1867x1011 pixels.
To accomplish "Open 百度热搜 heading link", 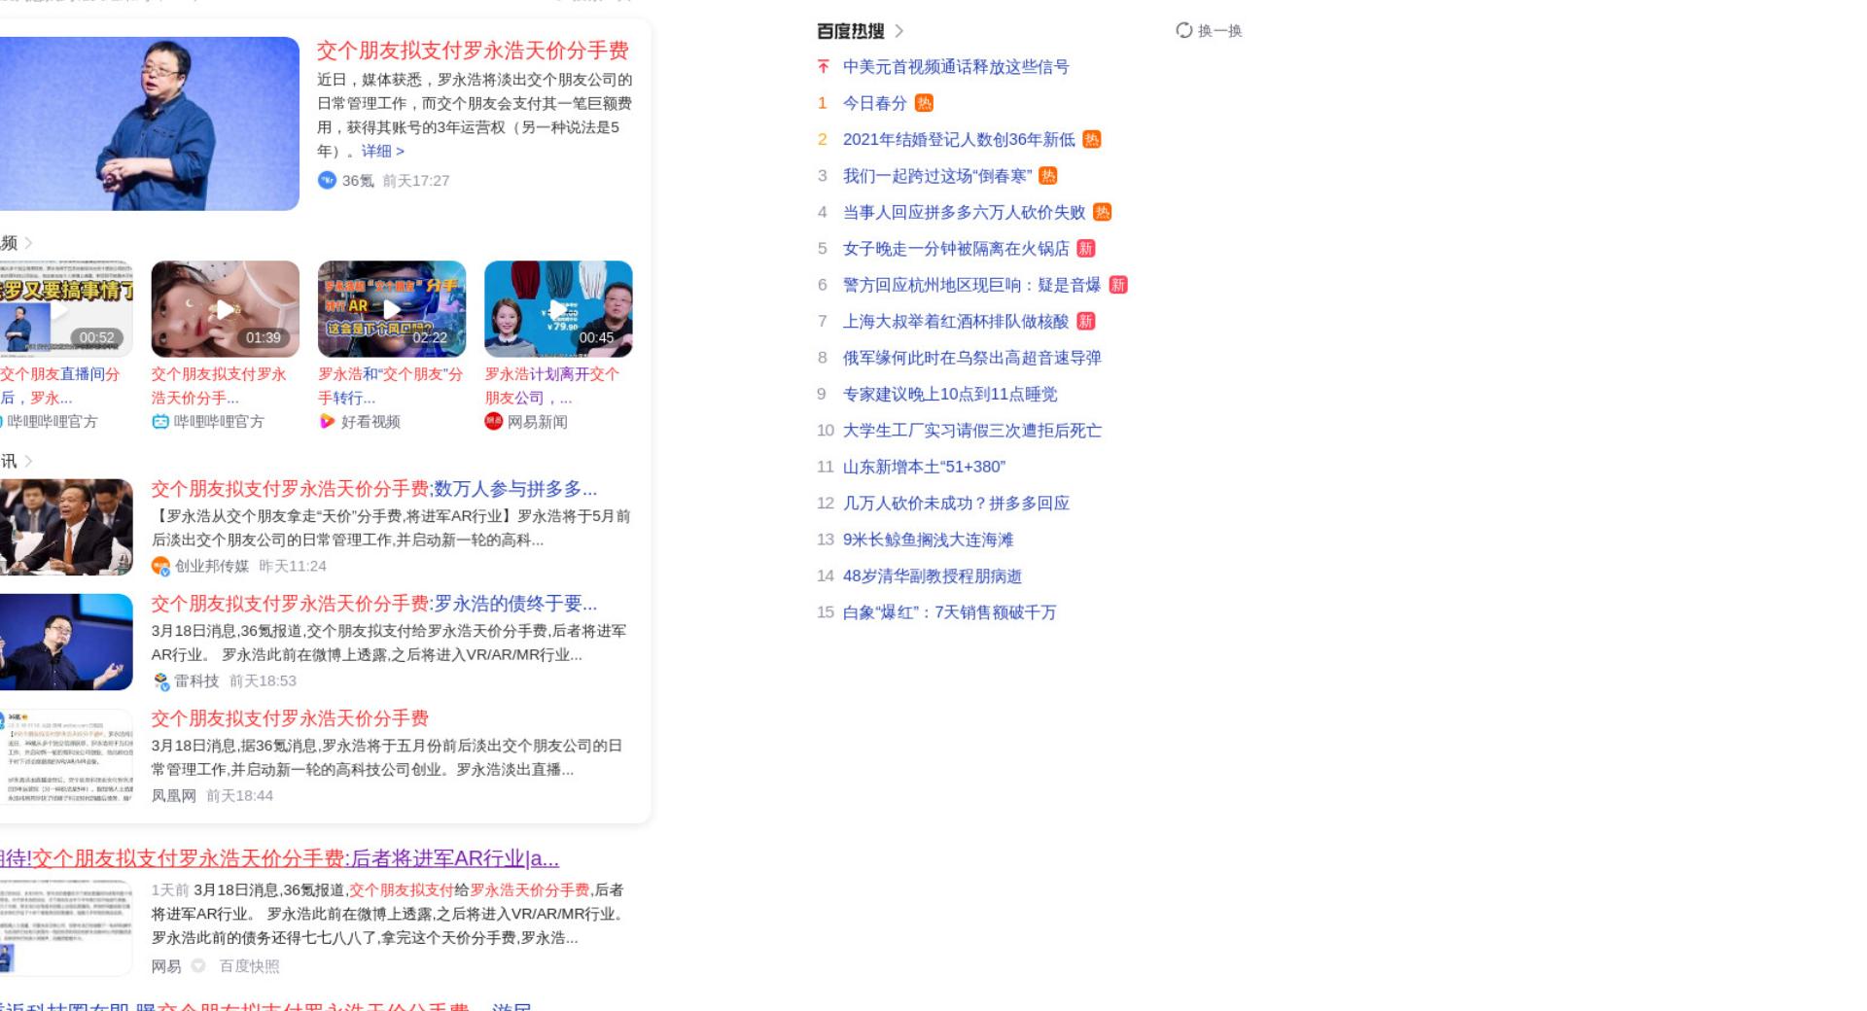I will [851, 31].
